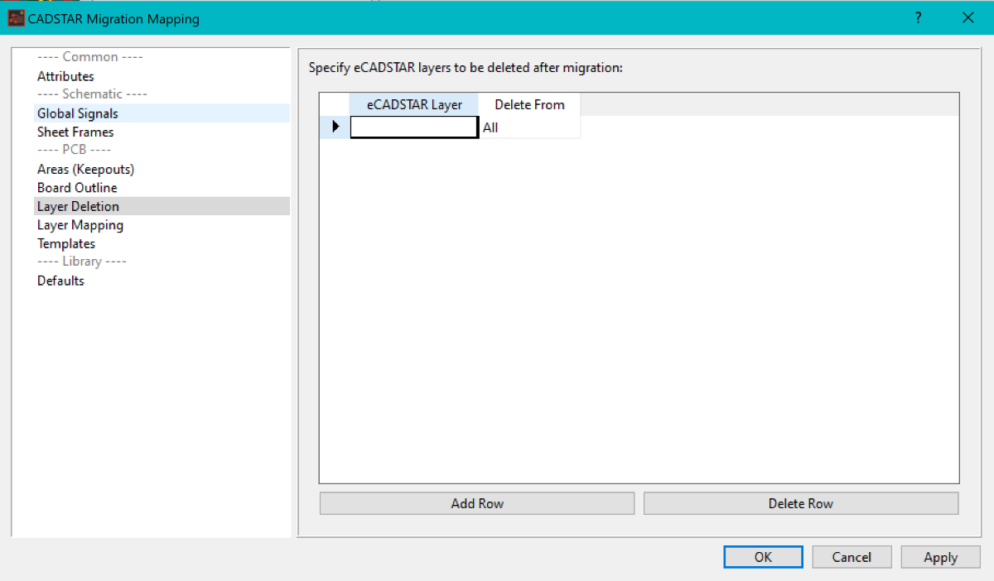
Task: Open the Library Defaults page
Action: point(60,281)
